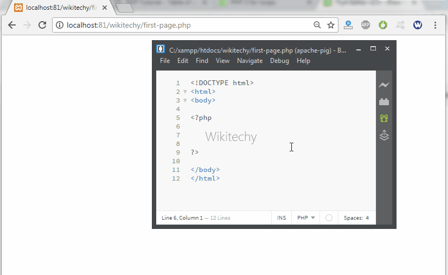Click the address bar showing localhost URL
The width and height of the screenshot is (448, 275).
pos(184,25)
